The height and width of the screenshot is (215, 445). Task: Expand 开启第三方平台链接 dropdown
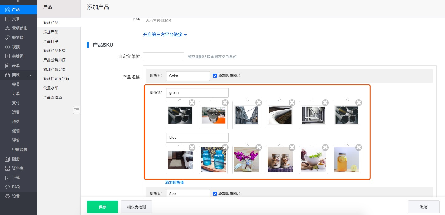(x=165, y=35)
